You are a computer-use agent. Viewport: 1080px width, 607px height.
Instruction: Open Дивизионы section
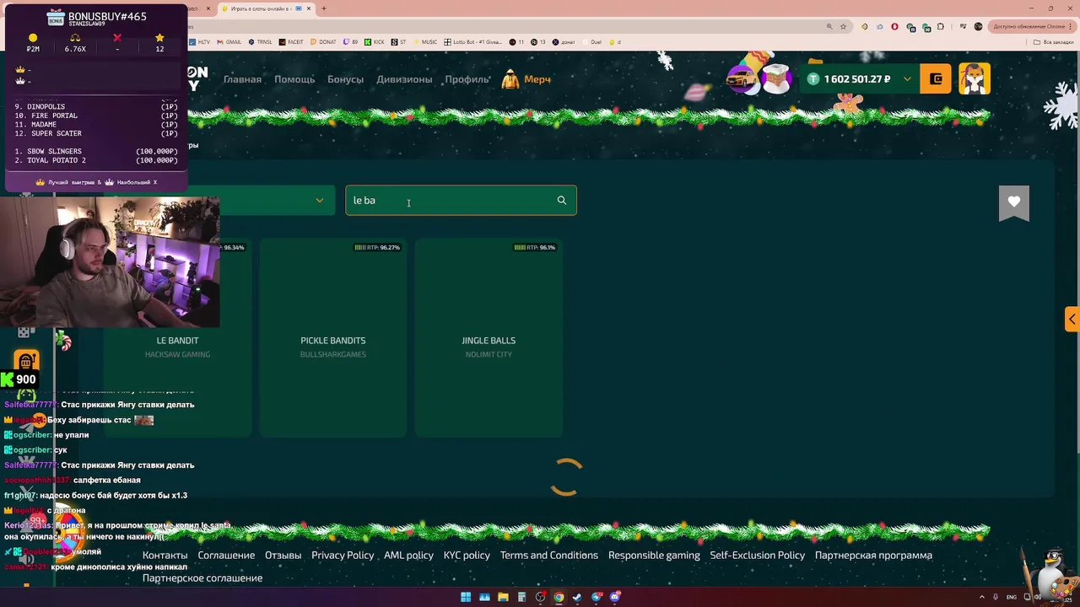(404, 79)
